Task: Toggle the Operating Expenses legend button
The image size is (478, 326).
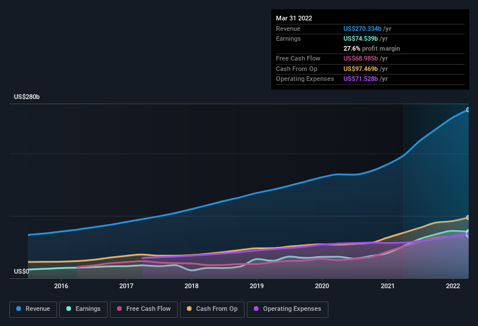Action: [x=288, y=309]
